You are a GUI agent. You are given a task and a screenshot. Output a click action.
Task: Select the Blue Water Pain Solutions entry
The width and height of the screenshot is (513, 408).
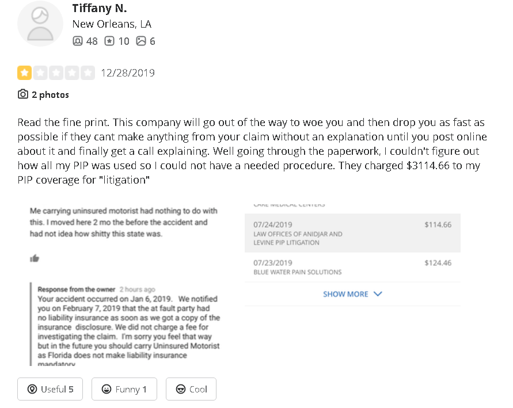352,268
